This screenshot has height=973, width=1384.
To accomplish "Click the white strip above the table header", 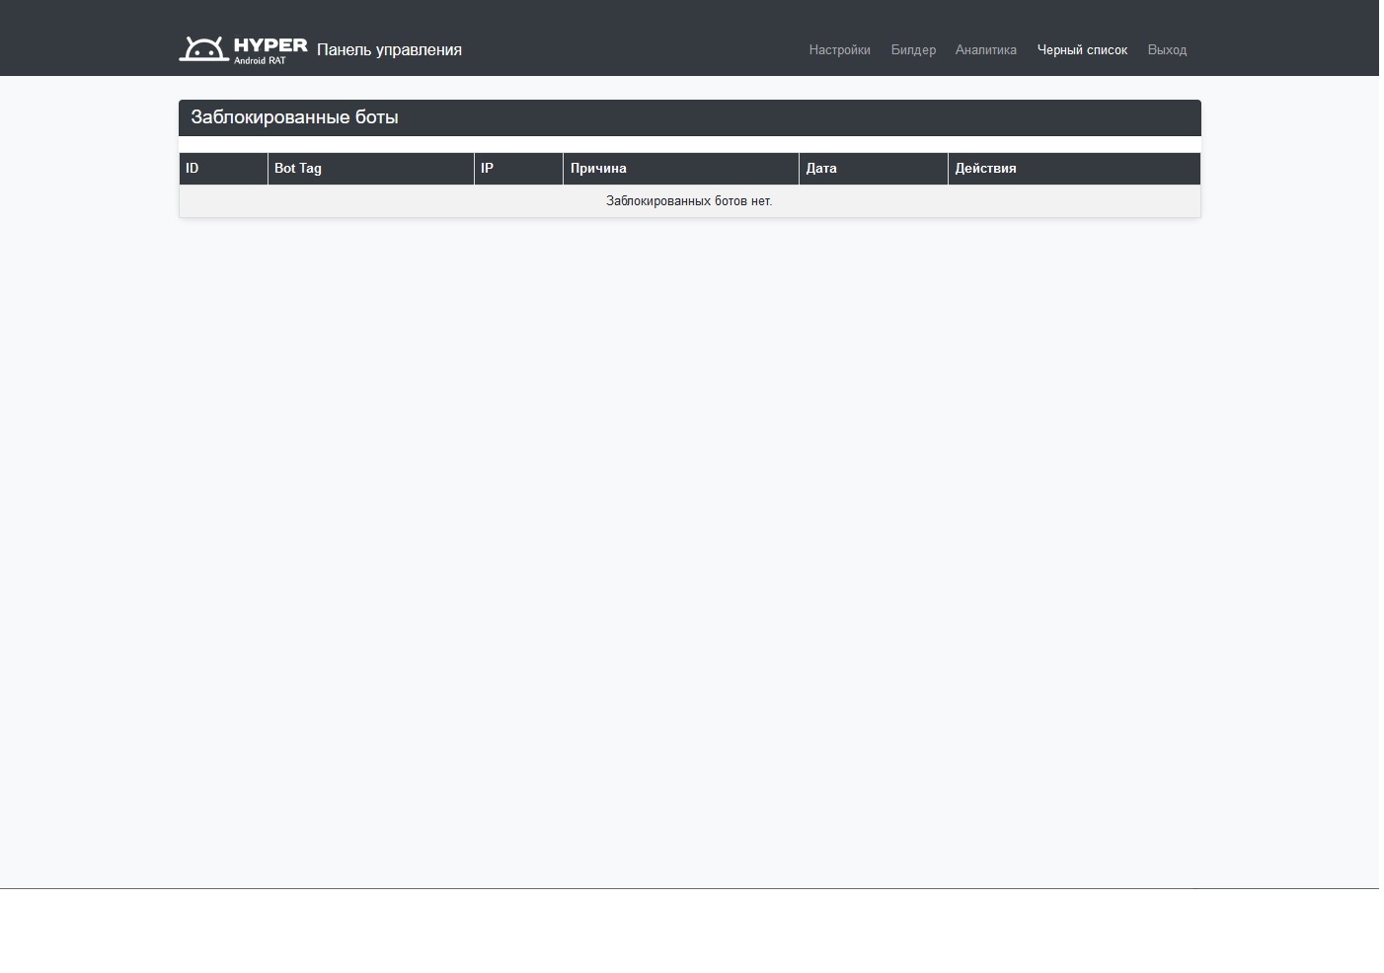I will tap(689, 145).
